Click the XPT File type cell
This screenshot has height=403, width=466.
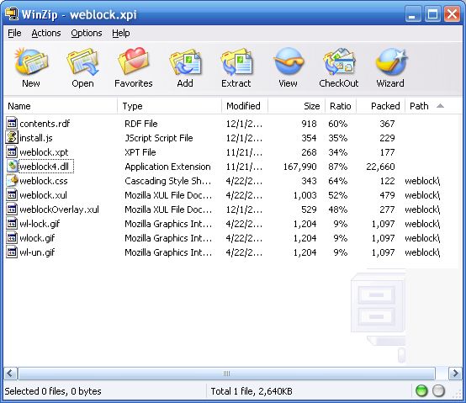(x=140, y=152)
